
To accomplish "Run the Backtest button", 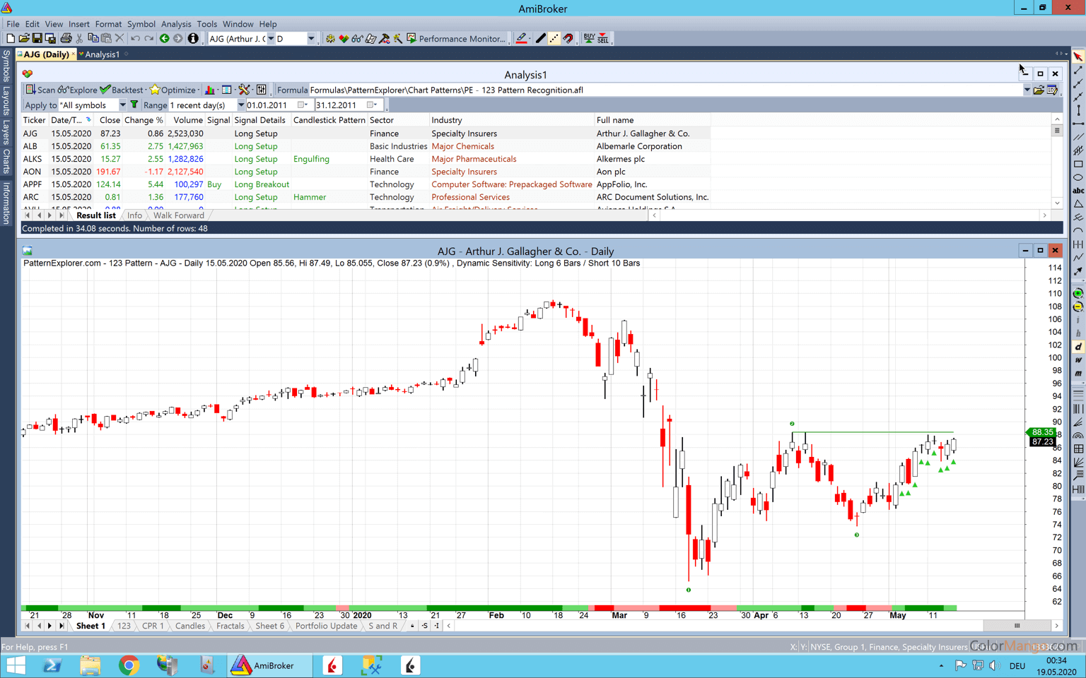I will click(122, 90).
